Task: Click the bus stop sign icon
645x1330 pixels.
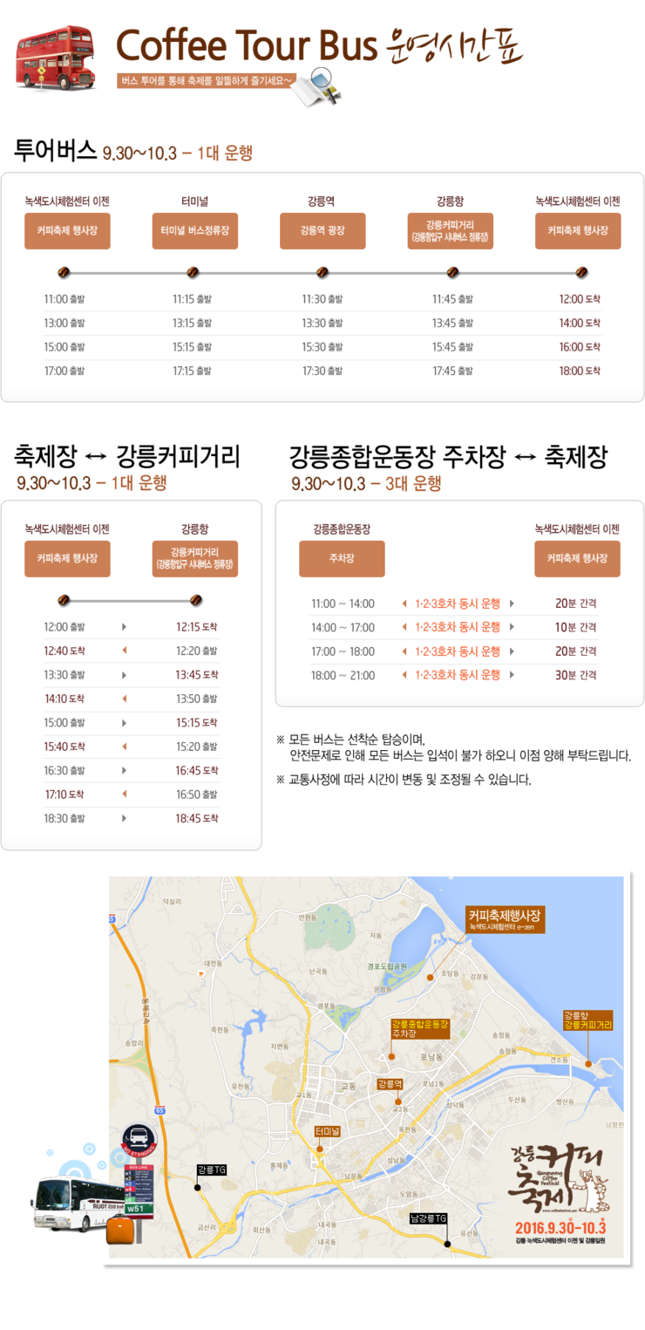Action: [x=137, y=1172]
